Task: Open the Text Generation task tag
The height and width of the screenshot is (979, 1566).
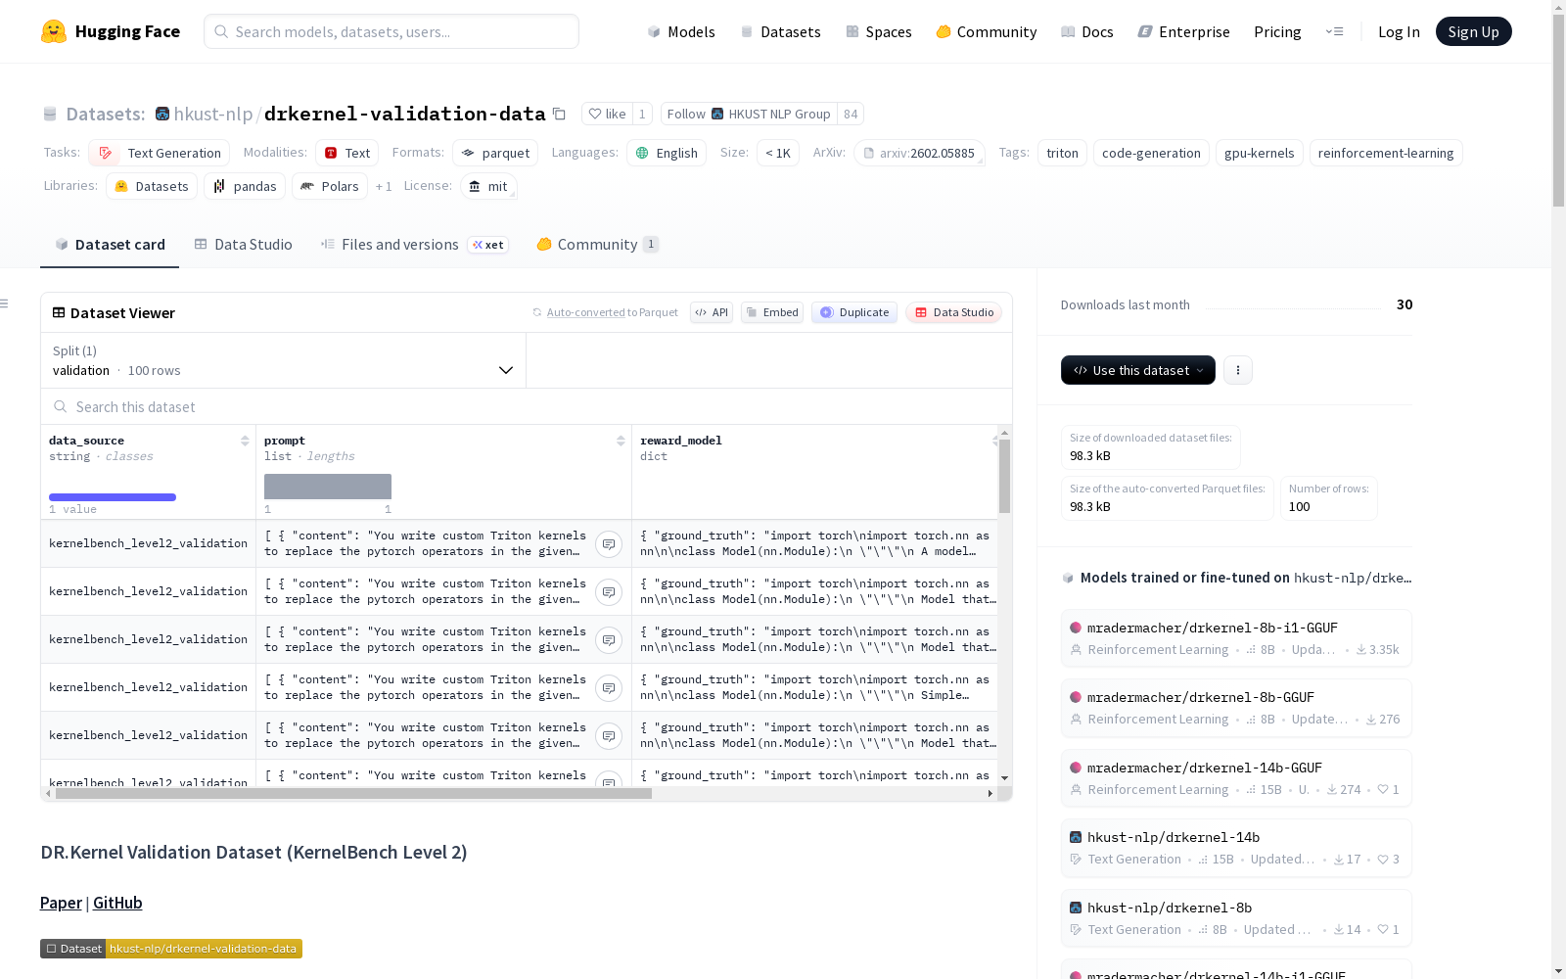Action: coord(160,153)
